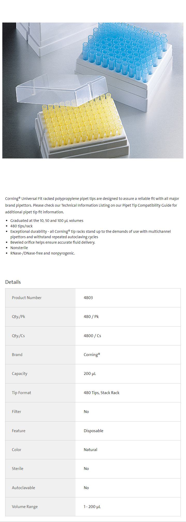The width and height of the screenshot is (186, 522).
Task: Select the "200 µL" capacity value
Action: click(90, 374)
